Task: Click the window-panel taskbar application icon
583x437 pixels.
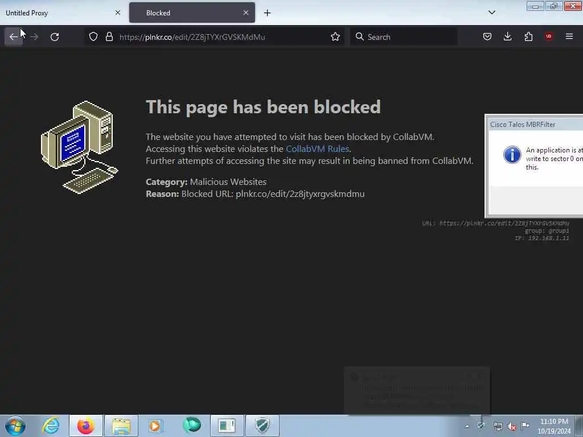Action: point(227,426)
